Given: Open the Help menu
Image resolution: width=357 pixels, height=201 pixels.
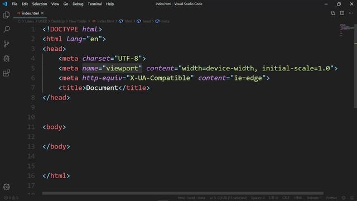Looking at the screenshot, I should [110, 4].
